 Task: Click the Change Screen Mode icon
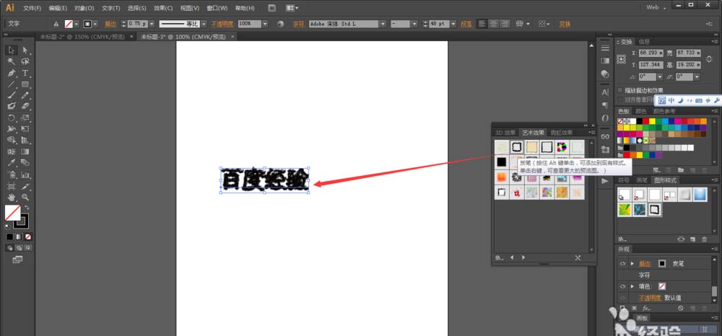pos(17,260)
